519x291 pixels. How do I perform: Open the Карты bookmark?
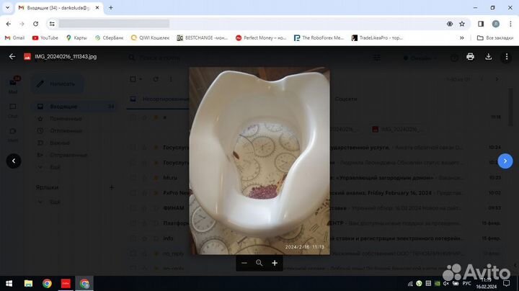(76, 37)
